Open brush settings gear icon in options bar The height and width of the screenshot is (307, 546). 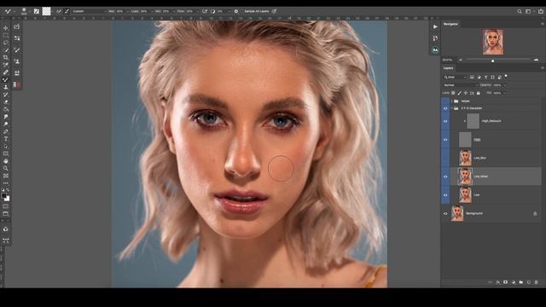[x=236, y=11]
